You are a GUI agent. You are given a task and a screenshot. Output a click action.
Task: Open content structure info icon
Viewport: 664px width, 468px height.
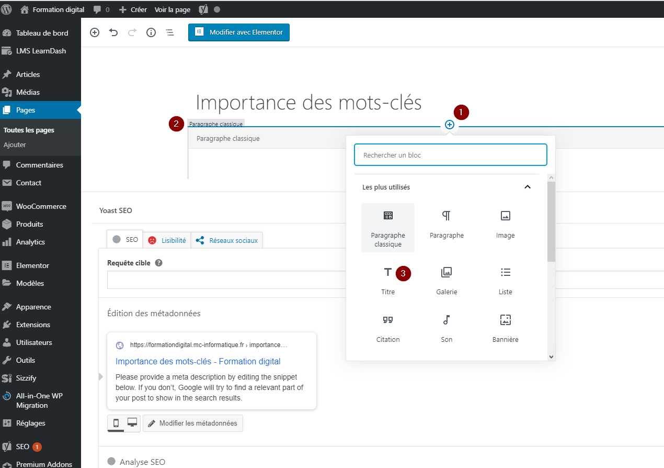pyautogui.click(x=151, y=32)
